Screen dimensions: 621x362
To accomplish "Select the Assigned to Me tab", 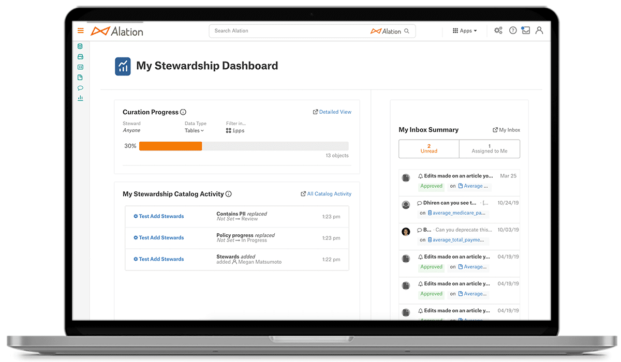I will click(x=489, y=149).
